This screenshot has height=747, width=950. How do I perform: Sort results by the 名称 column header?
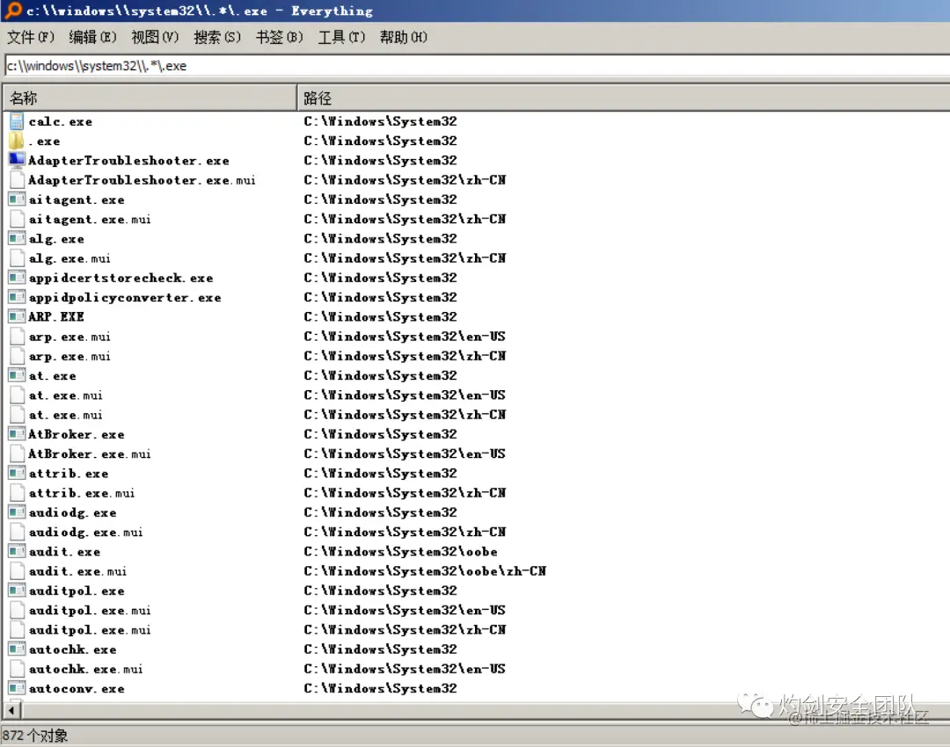click(150, 98)
